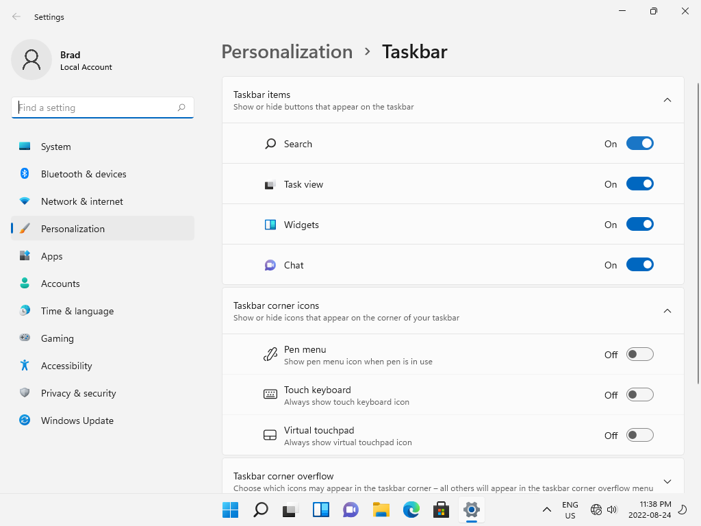Enable the Touch keyboard toggle

[639, 394]
